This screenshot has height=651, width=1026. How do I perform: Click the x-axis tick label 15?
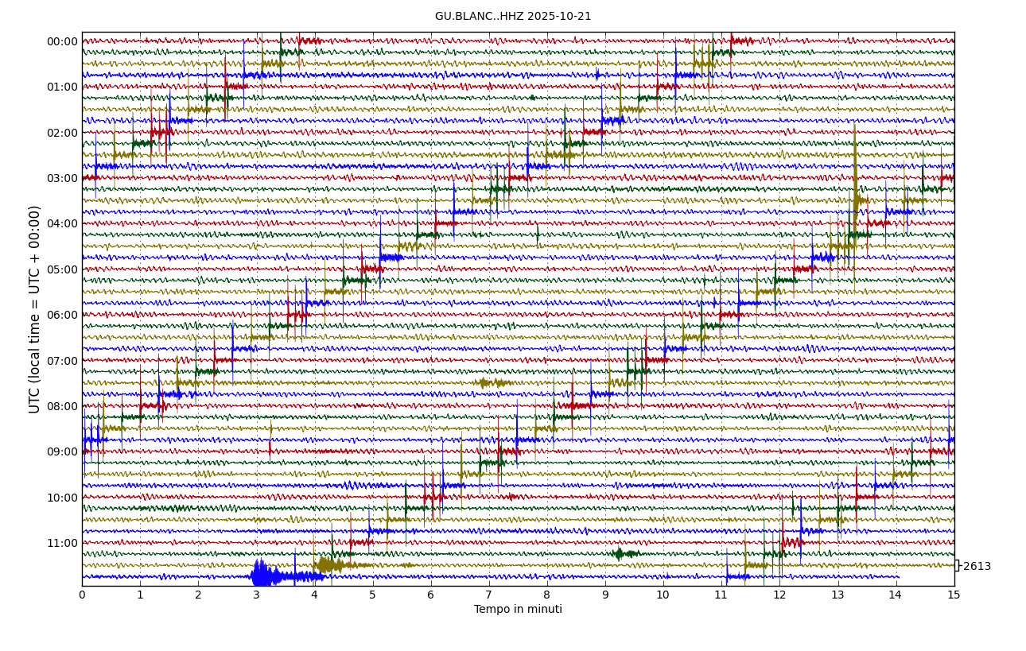pyautogui.click(x=954, y=595)
